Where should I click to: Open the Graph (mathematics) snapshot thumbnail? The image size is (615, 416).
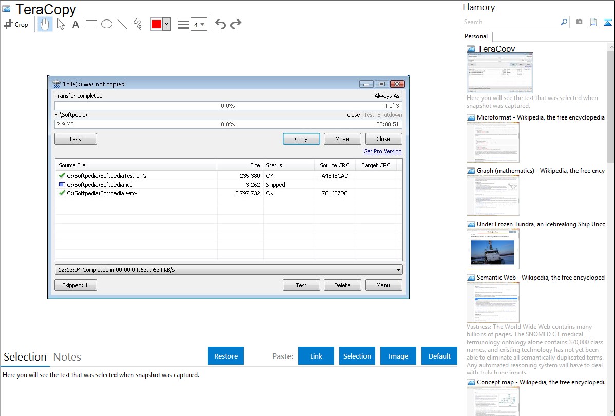point(493,195)
